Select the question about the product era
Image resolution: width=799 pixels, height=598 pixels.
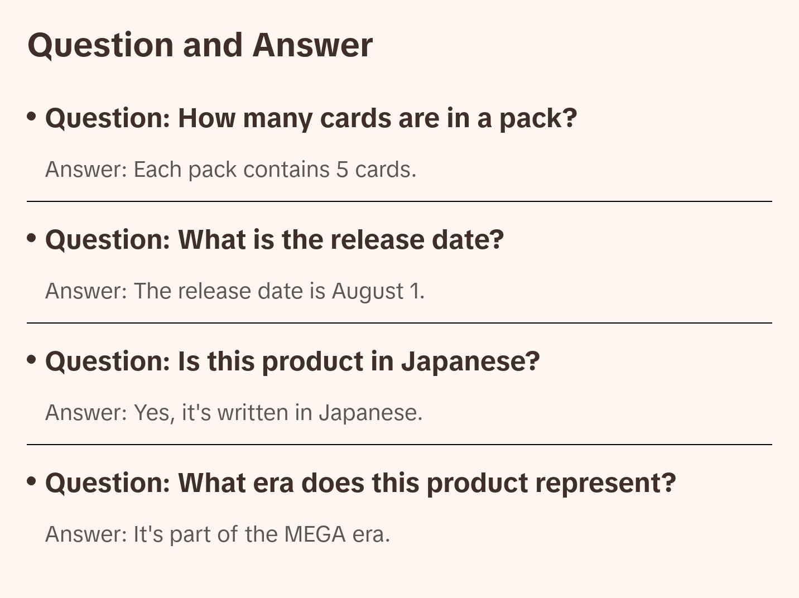(360, 483)
